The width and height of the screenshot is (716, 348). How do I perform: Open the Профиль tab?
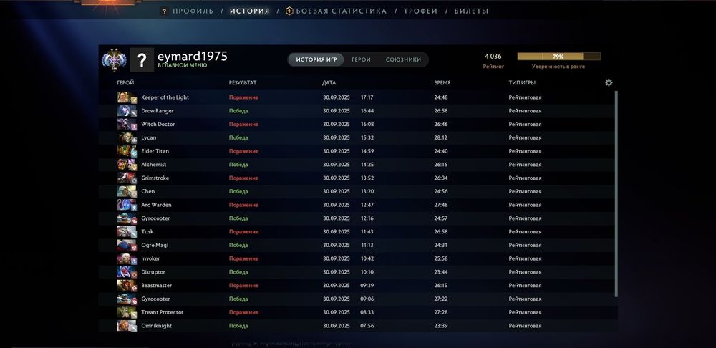193,11
